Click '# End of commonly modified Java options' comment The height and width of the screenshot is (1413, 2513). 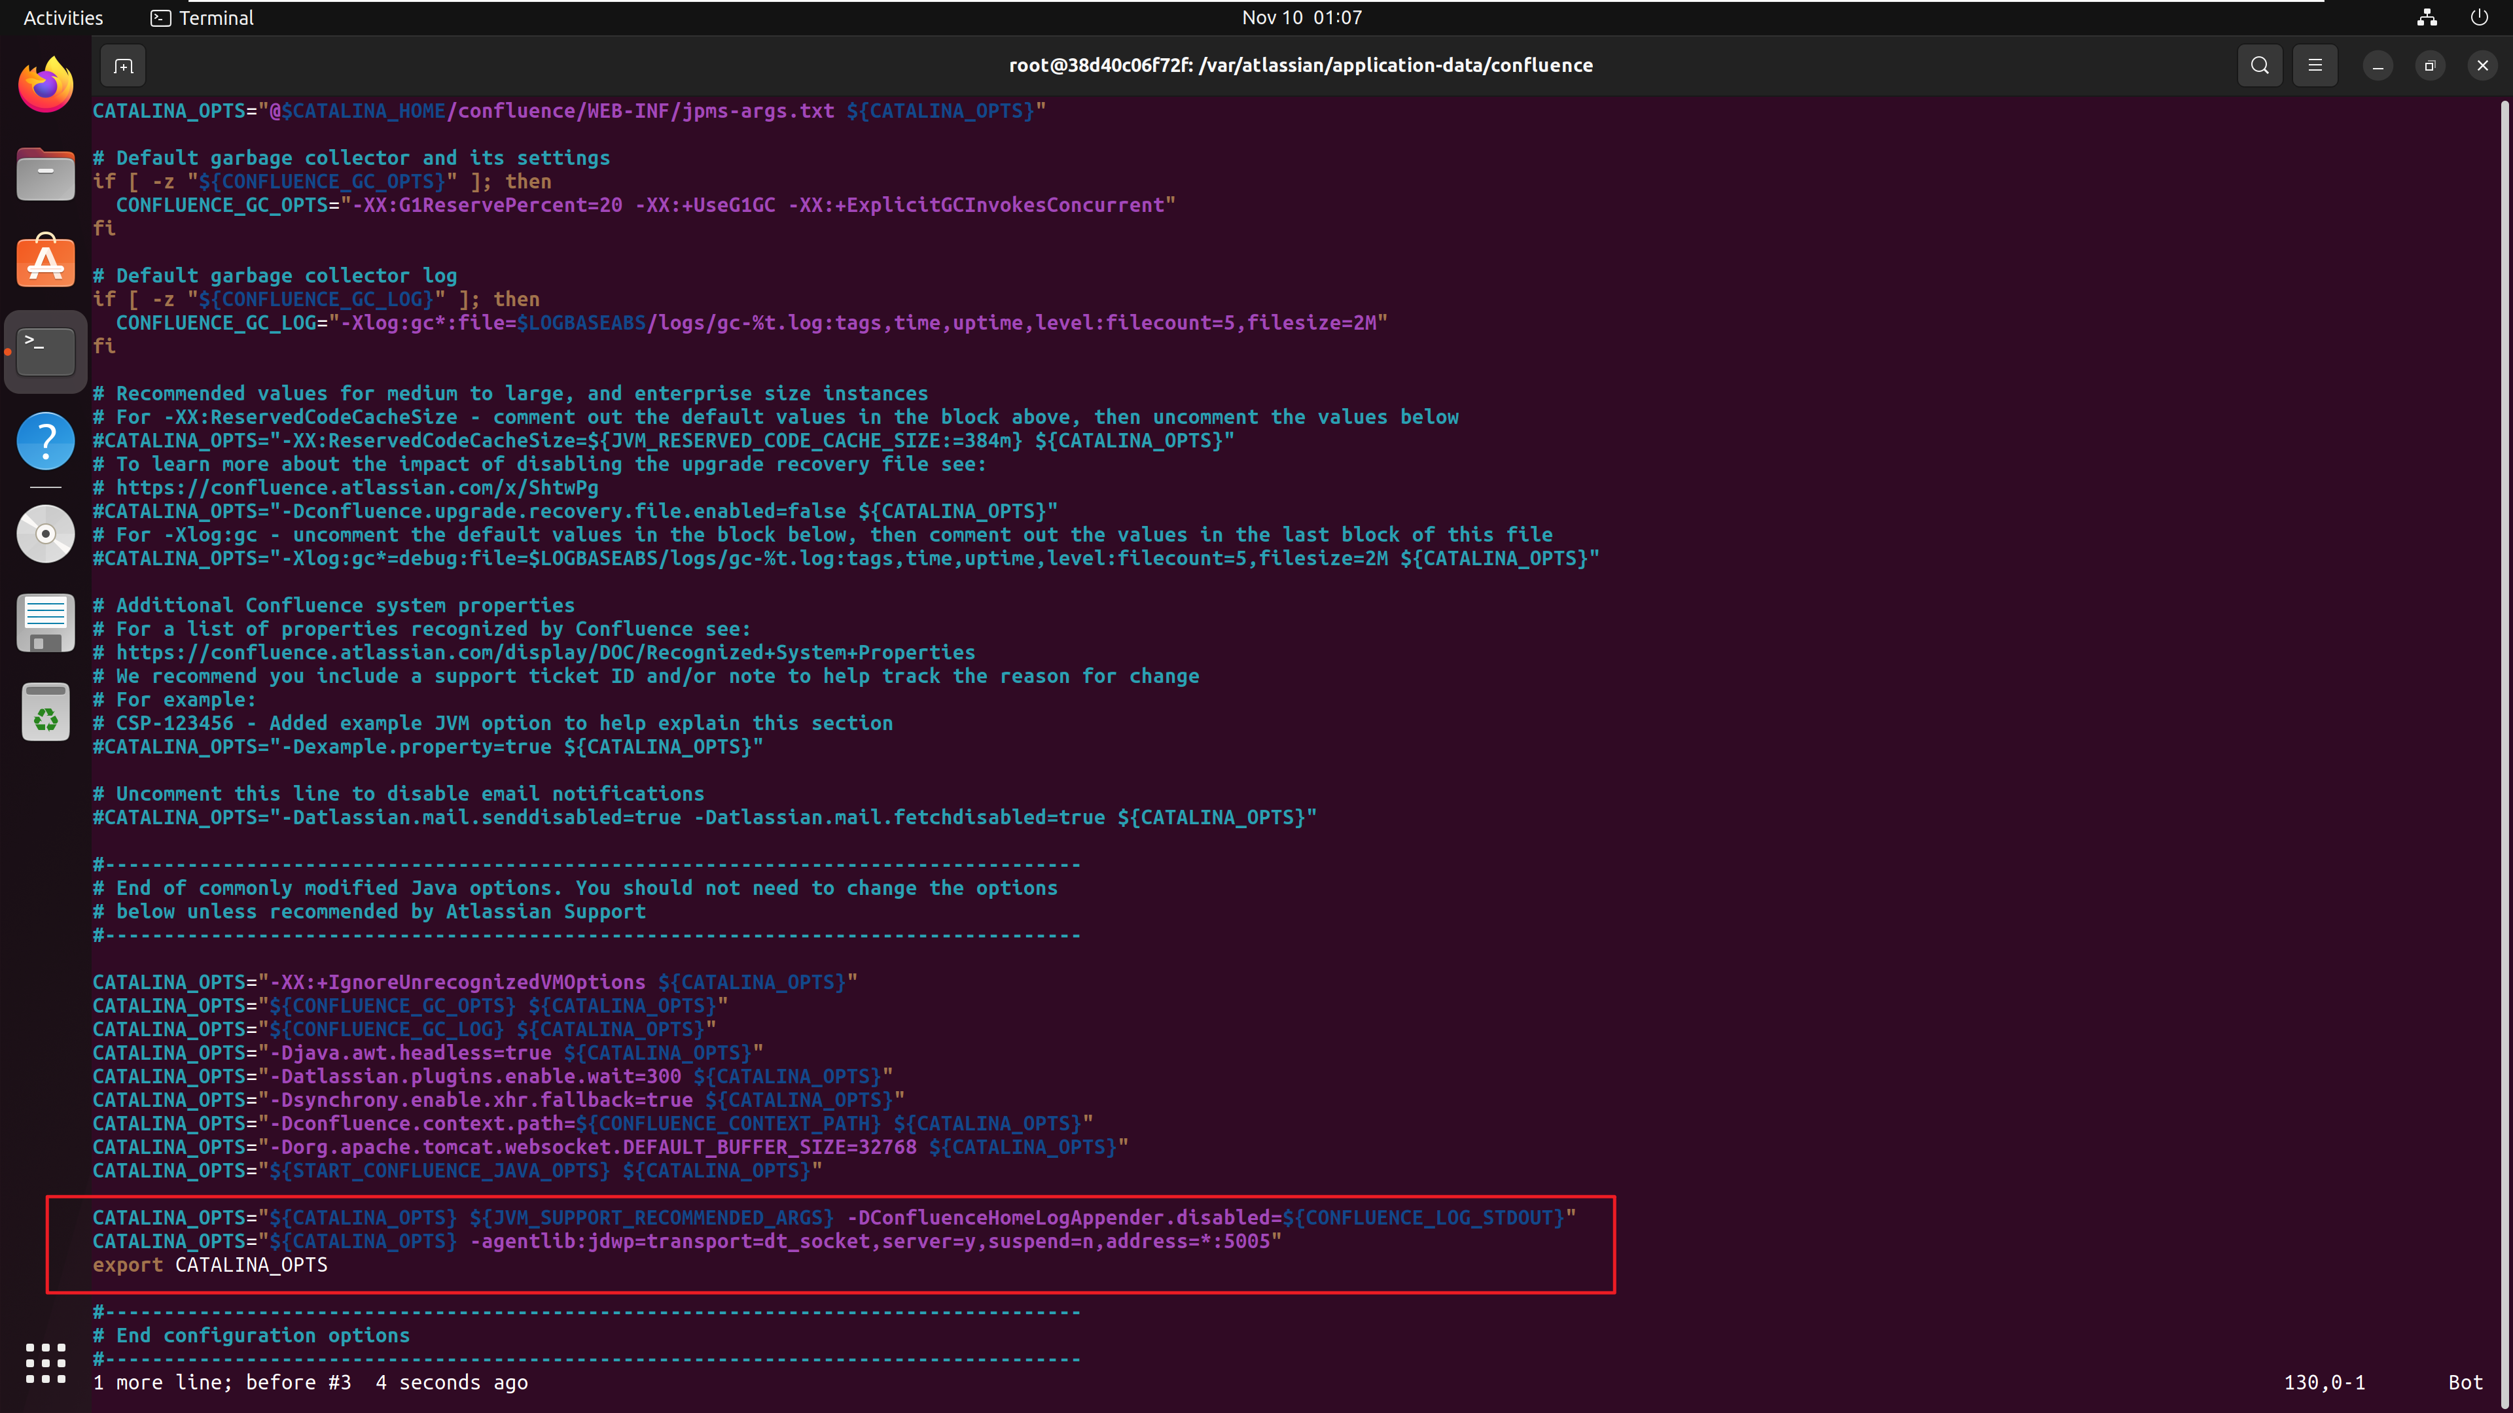coord(575,888)
